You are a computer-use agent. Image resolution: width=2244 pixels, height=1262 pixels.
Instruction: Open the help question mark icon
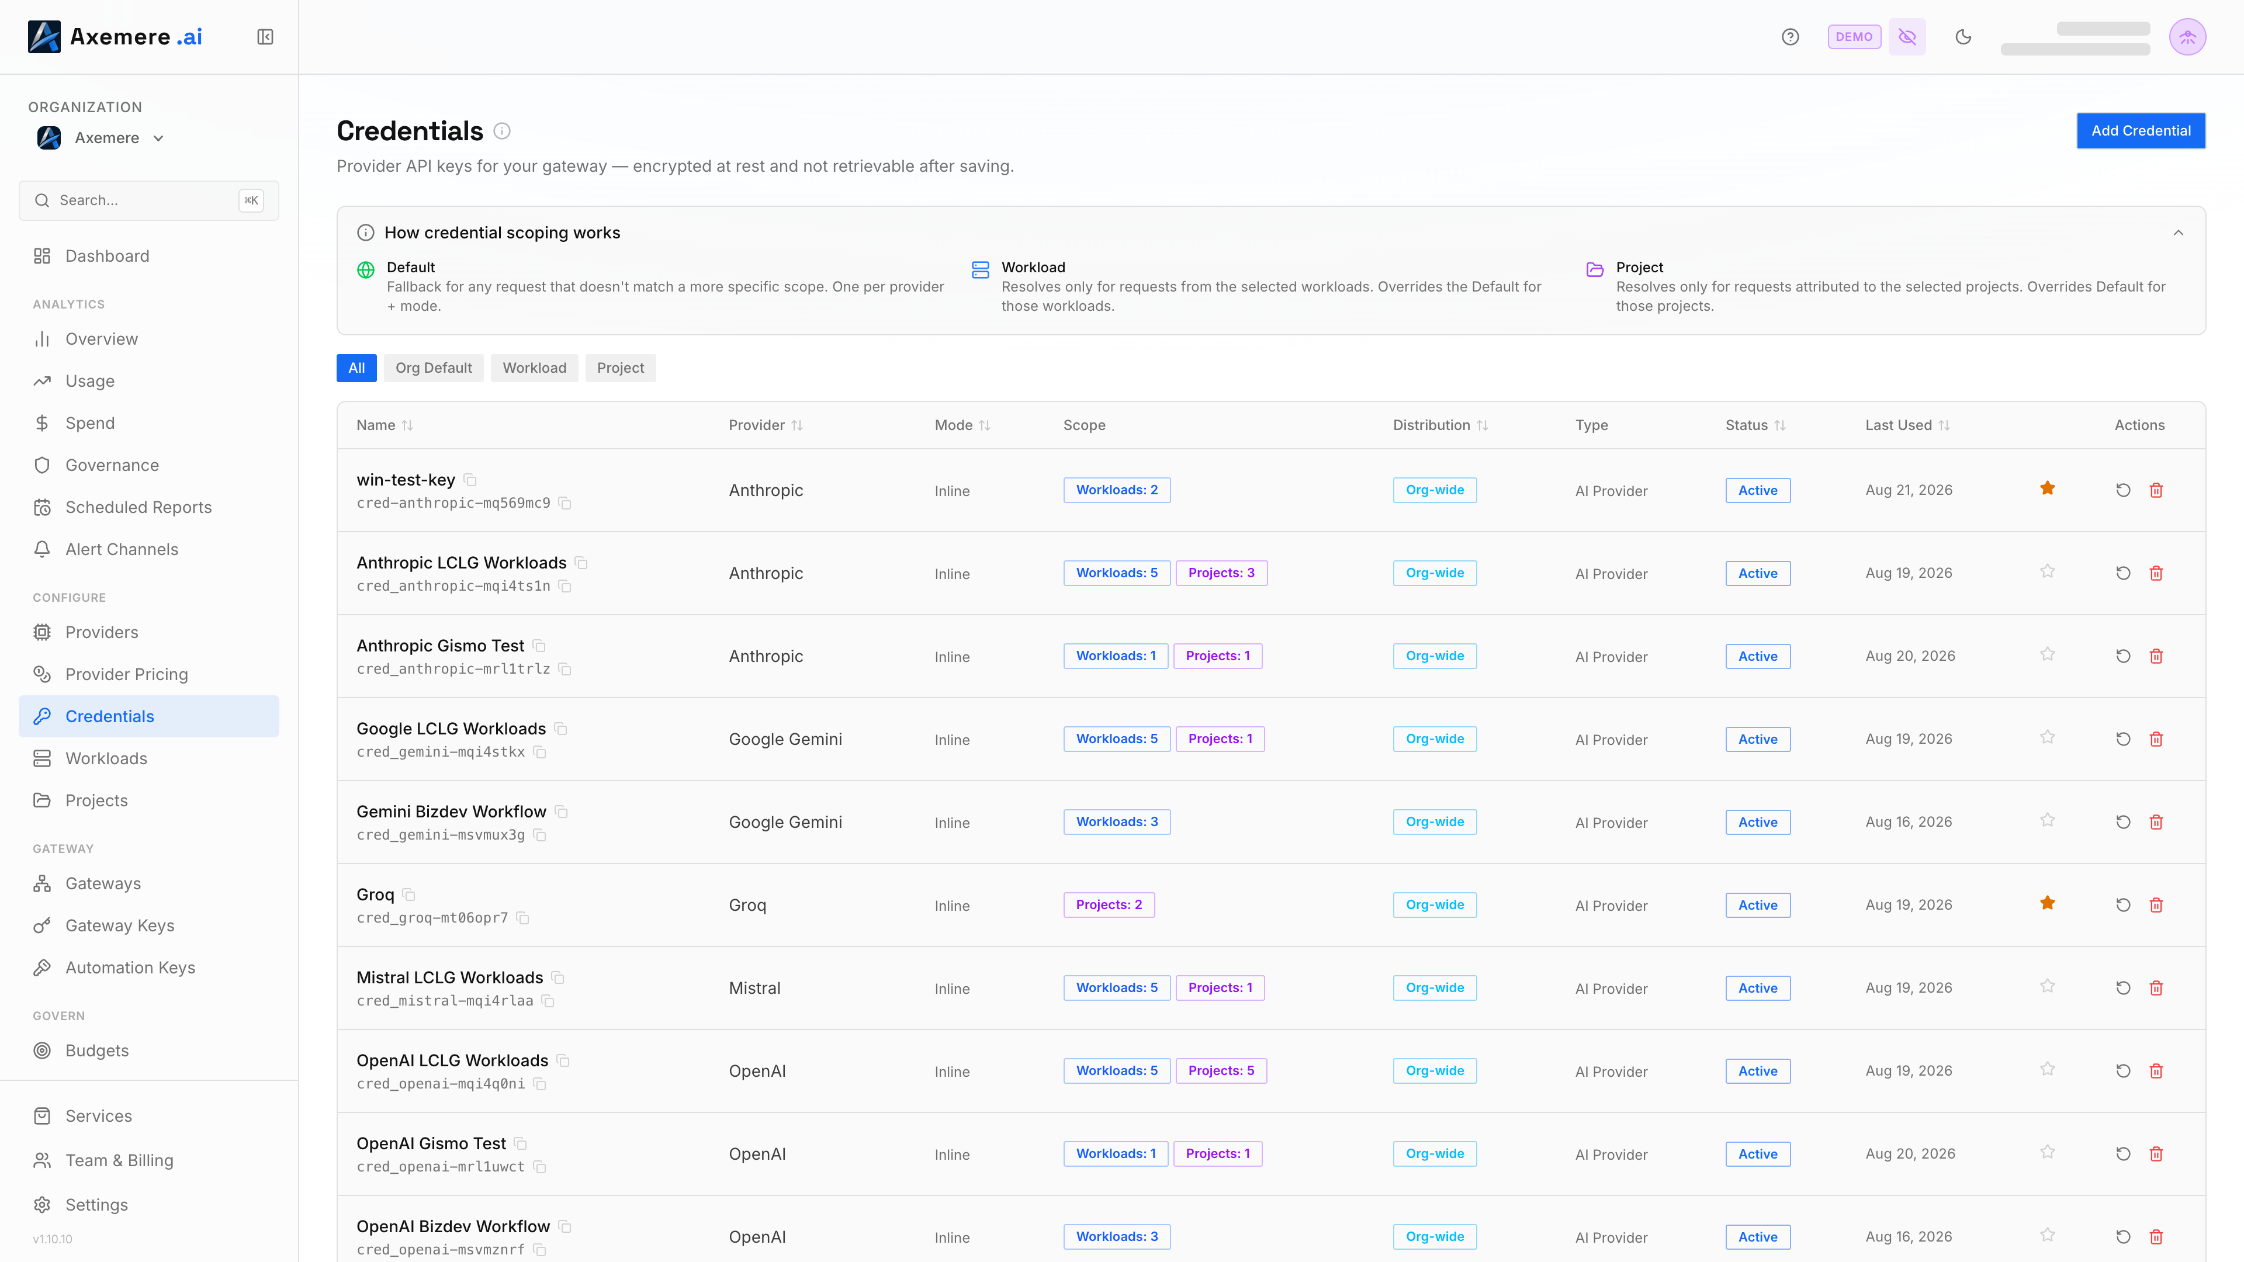(x=1790, y=37)
